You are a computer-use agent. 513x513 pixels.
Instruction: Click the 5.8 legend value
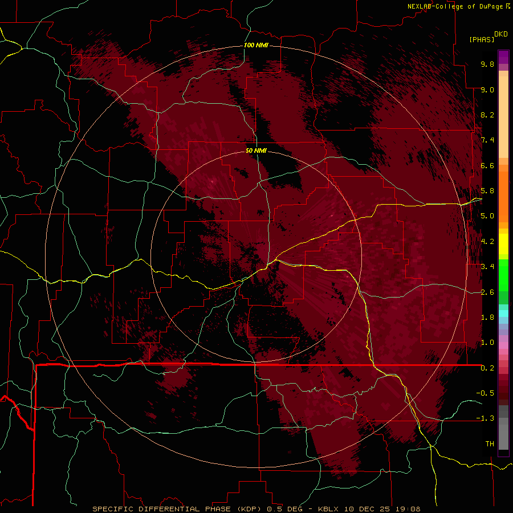coord(487,191)
